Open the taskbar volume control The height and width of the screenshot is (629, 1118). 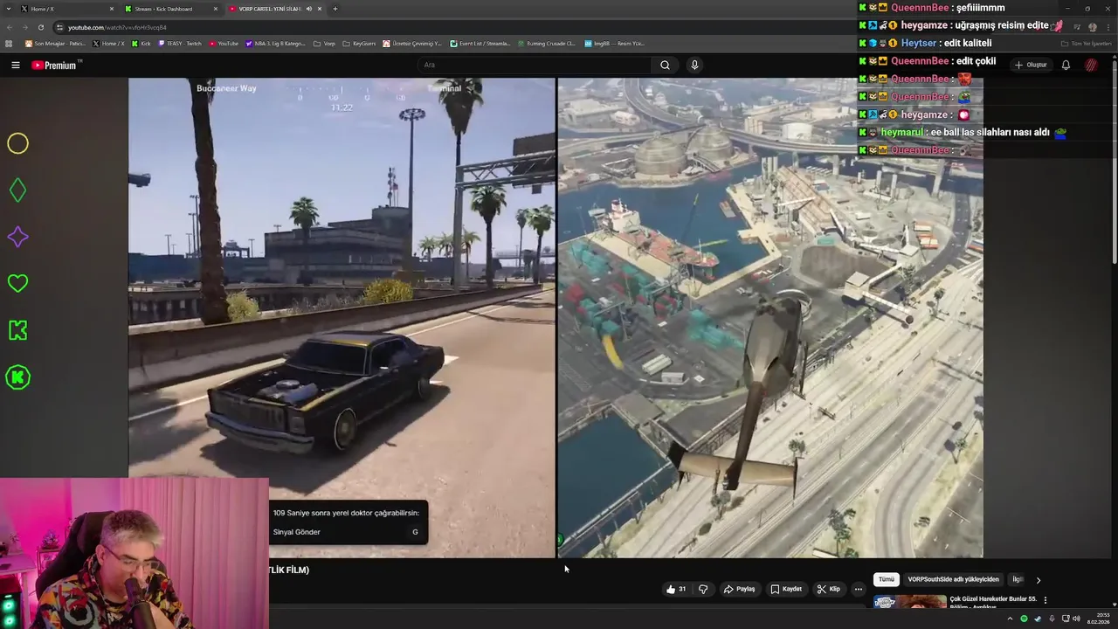coord(1076,619)
